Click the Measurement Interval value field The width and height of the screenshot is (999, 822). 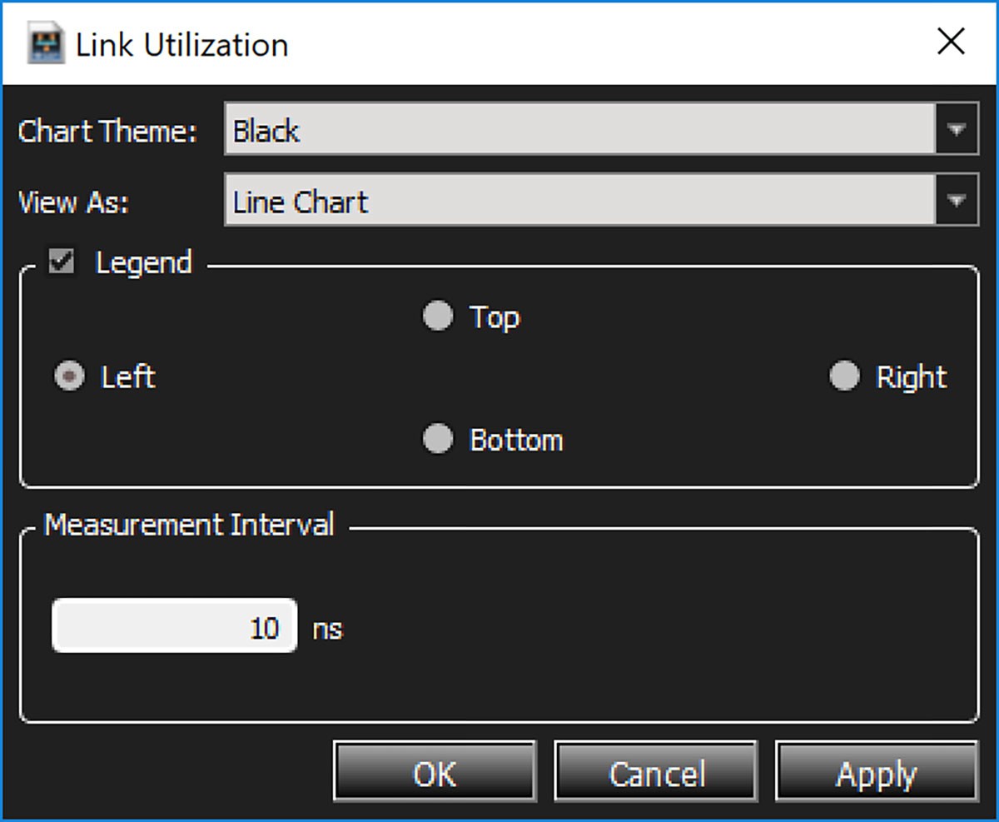click(x=174, y=625)
